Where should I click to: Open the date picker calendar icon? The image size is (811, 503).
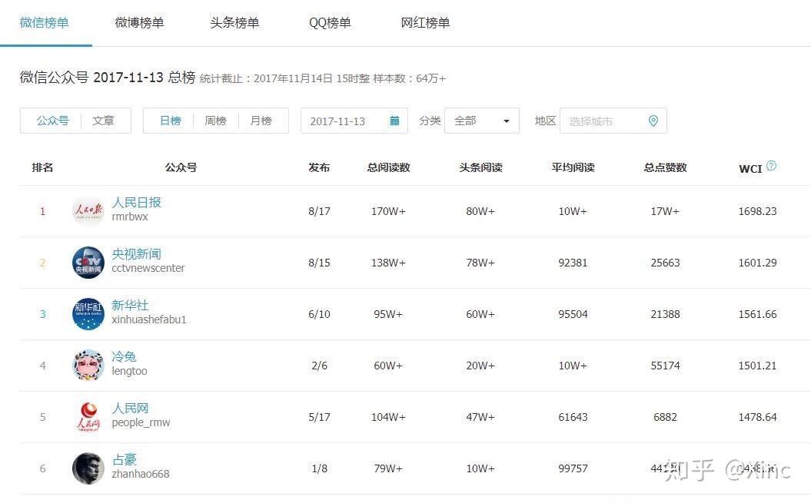(394, 121)
